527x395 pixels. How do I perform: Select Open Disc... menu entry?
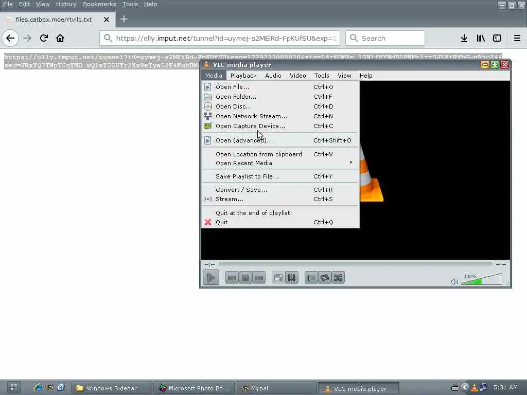coord(280,106)
